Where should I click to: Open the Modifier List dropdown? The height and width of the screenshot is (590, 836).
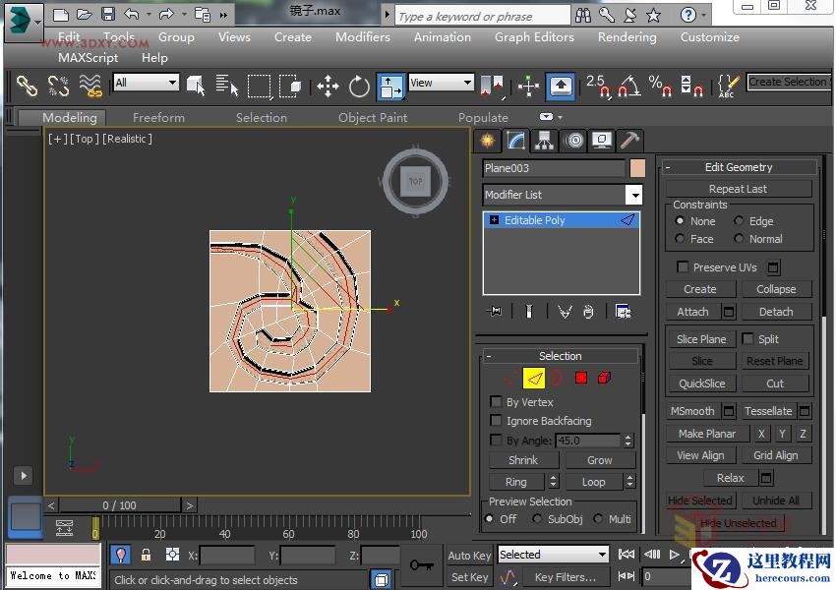point(633,195)
